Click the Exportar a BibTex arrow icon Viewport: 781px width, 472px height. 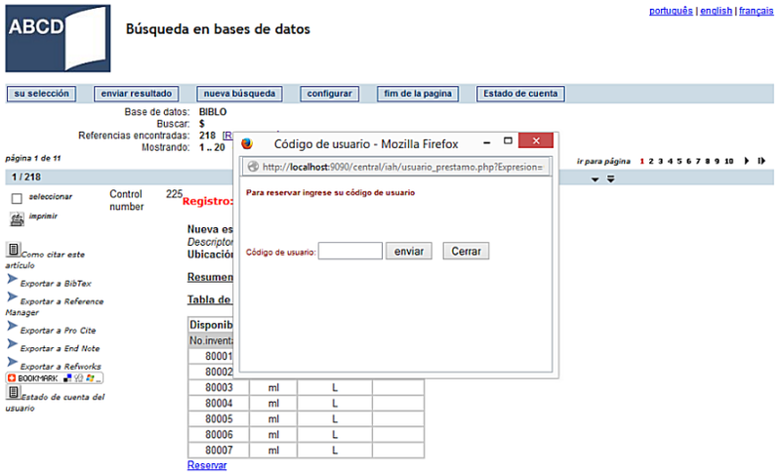coord(12,279)
